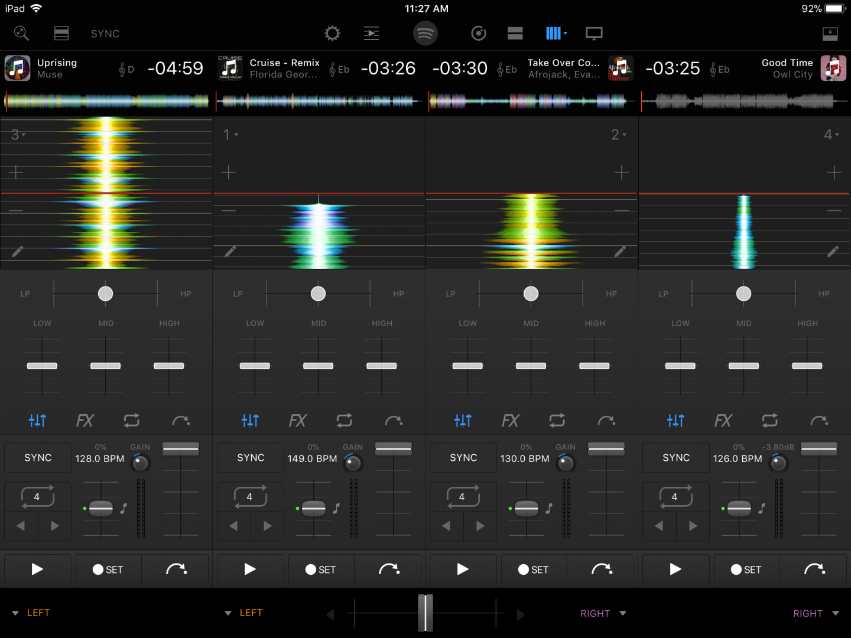Jump to cue on Take Over Control deck
Screen dimensions: 851x638
click(601, 569)
